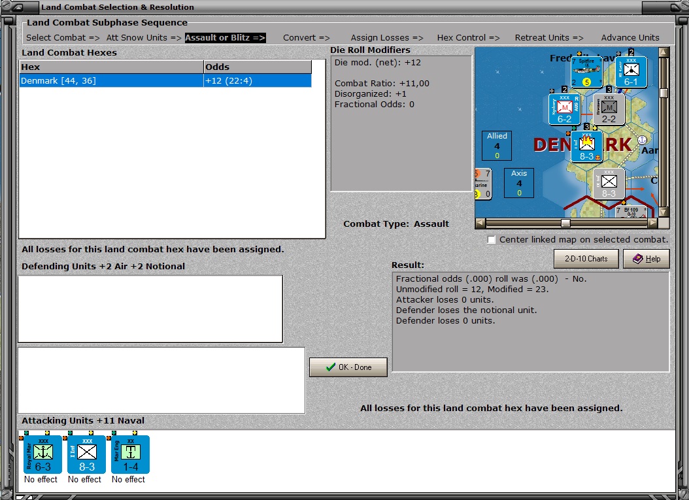Select the Convert subphase step

pos(307,38)
